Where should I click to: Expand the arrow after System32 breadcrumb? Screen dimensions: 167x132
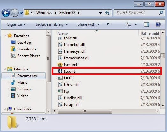click(79, 13)
